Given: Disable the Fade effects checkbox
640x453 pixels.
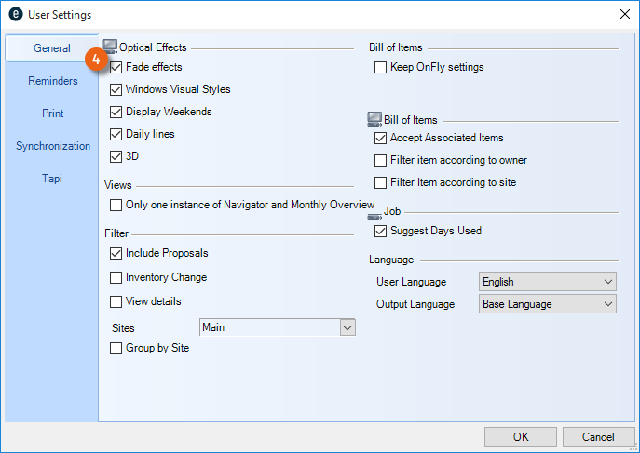Looking at the screenshot, I should pyautogui.click(x=116, y=67).
